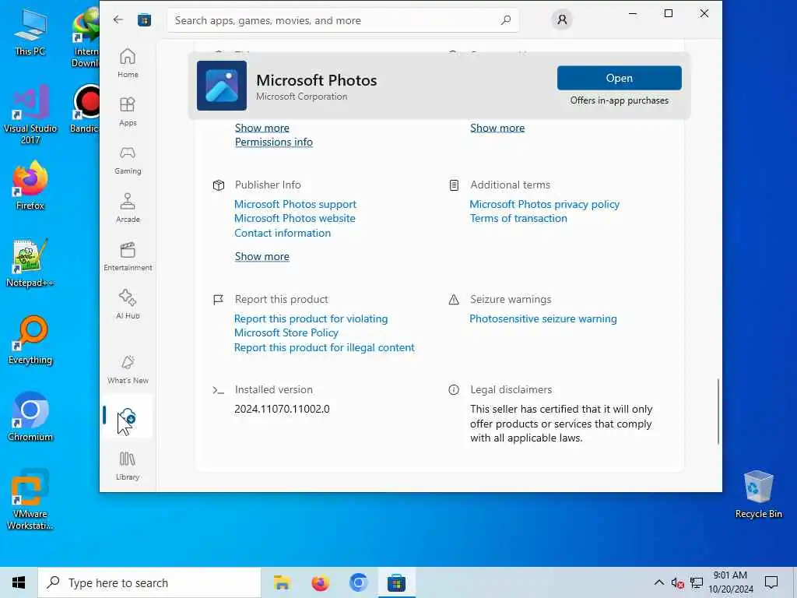This screenshot has width=797, height=598.
Task: Report product for violating Store Policy
Action: click(311, 325)
